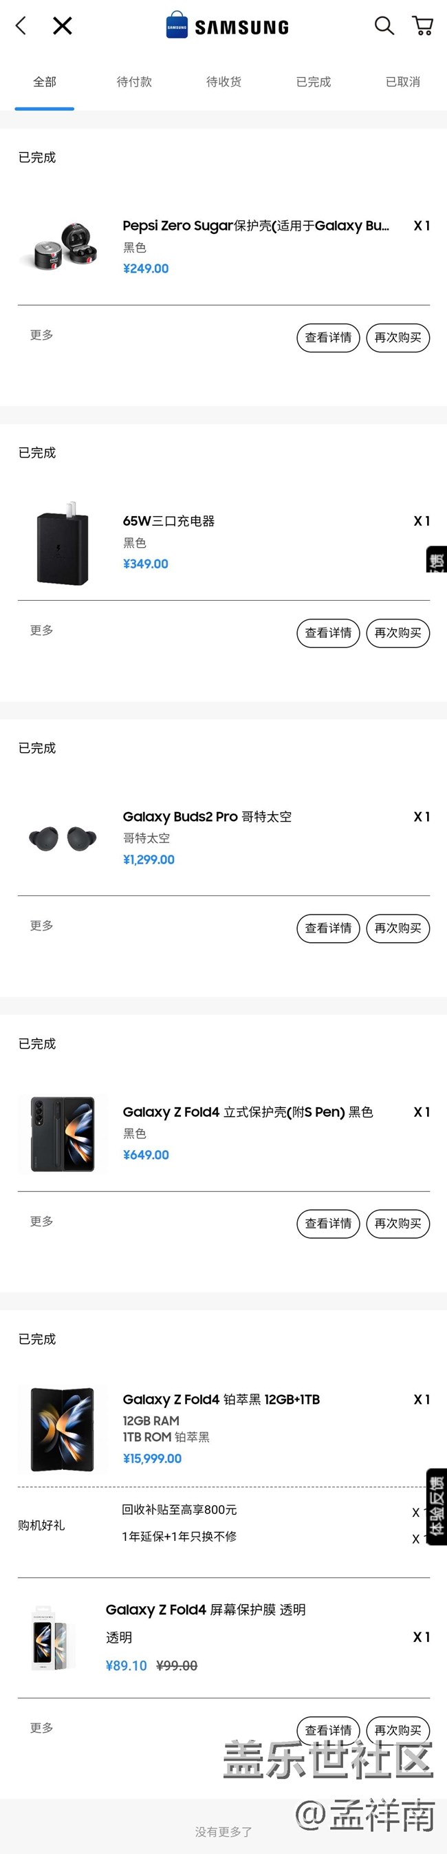Rebuy the 65W三口充电器

[x=397, y=632]
